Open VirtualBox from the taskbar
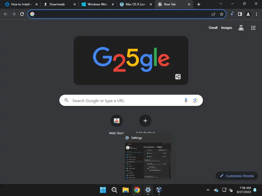This screenshot has width=262, height=196. [x=159, y=190]
